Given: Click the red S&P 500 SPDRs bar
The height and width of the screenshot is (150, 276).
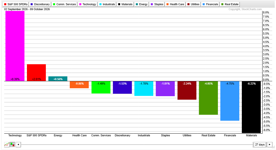Looking at the screenshot, I should pyautogui.click(x=37, y=73).
